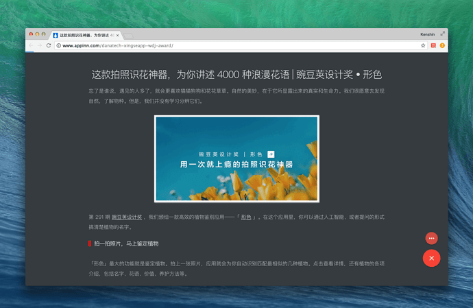Open the 豌豆荚设计奖 link
Screen dimensions: 473x308
127,216
